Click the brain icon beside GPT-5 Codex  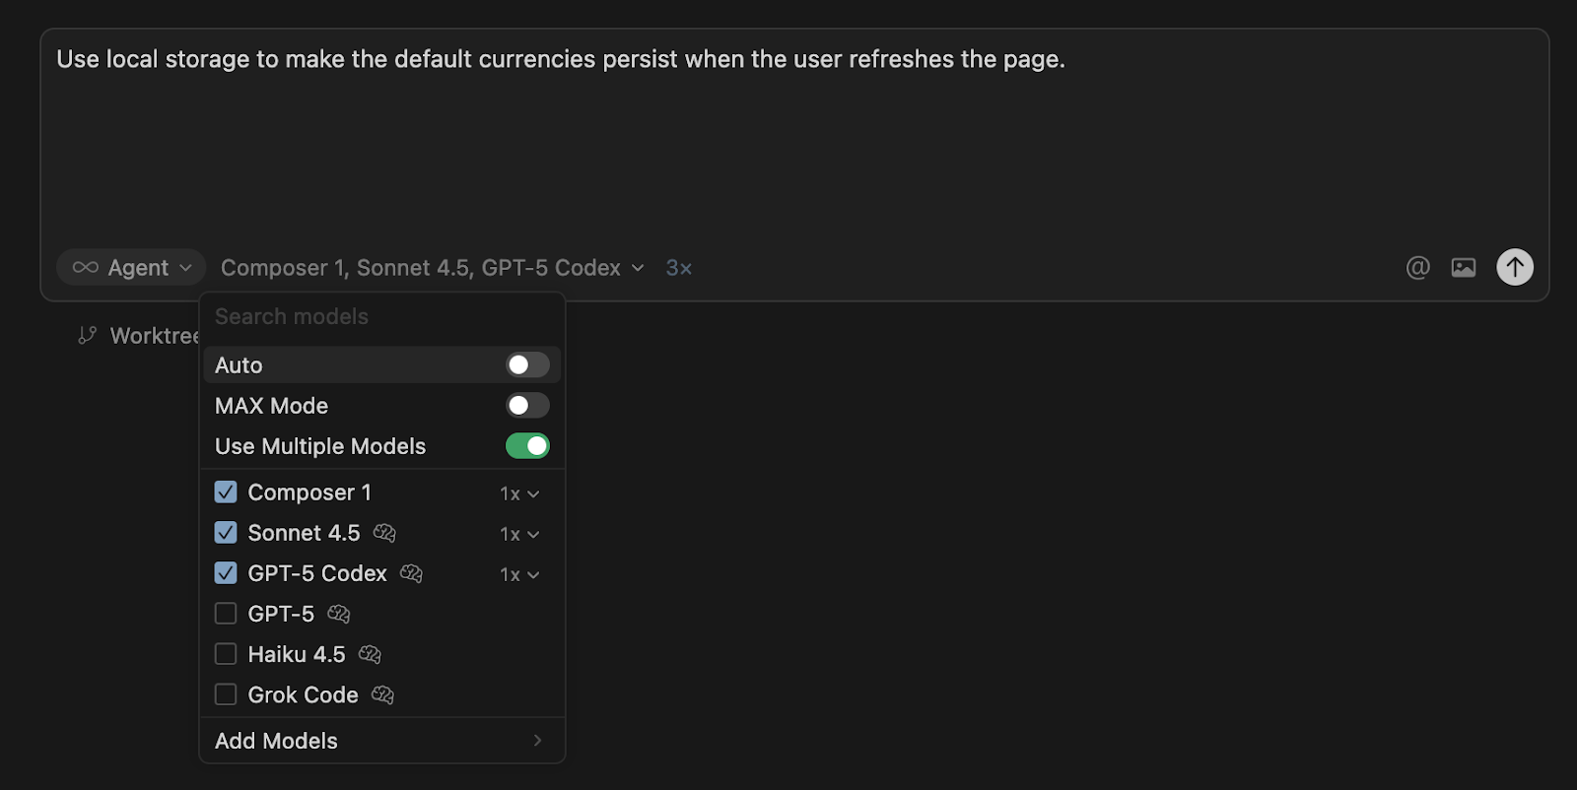pyautogui.click(x=411, y=573)
